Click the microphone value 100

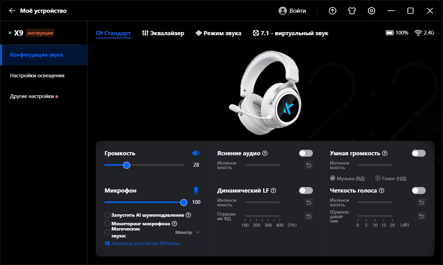point(196,202)
